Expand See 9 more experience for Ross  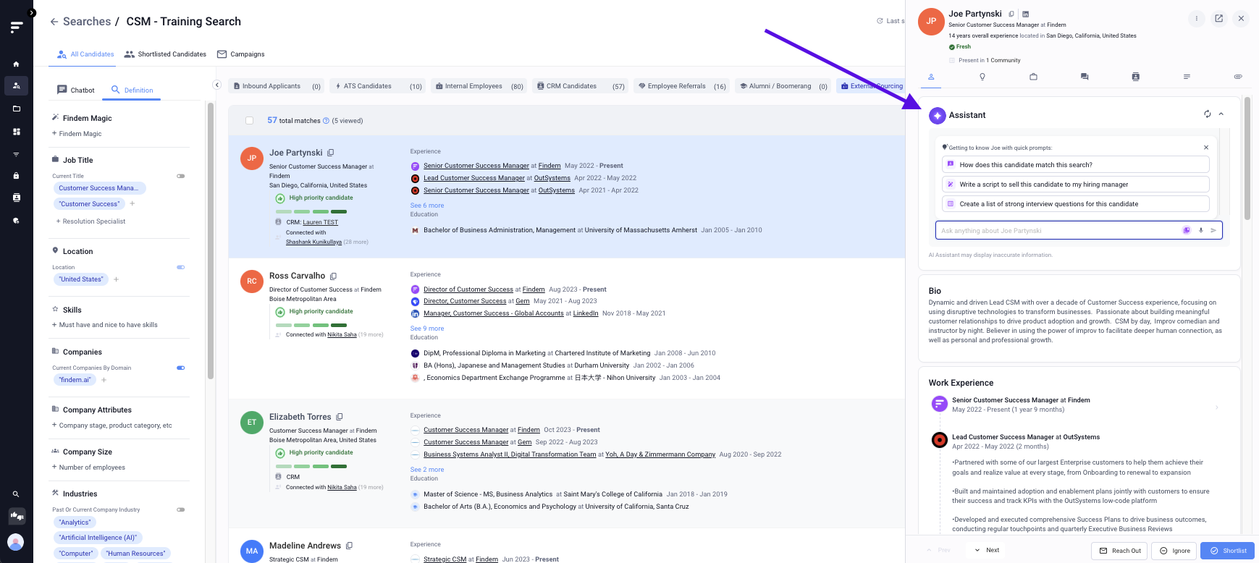427,329
